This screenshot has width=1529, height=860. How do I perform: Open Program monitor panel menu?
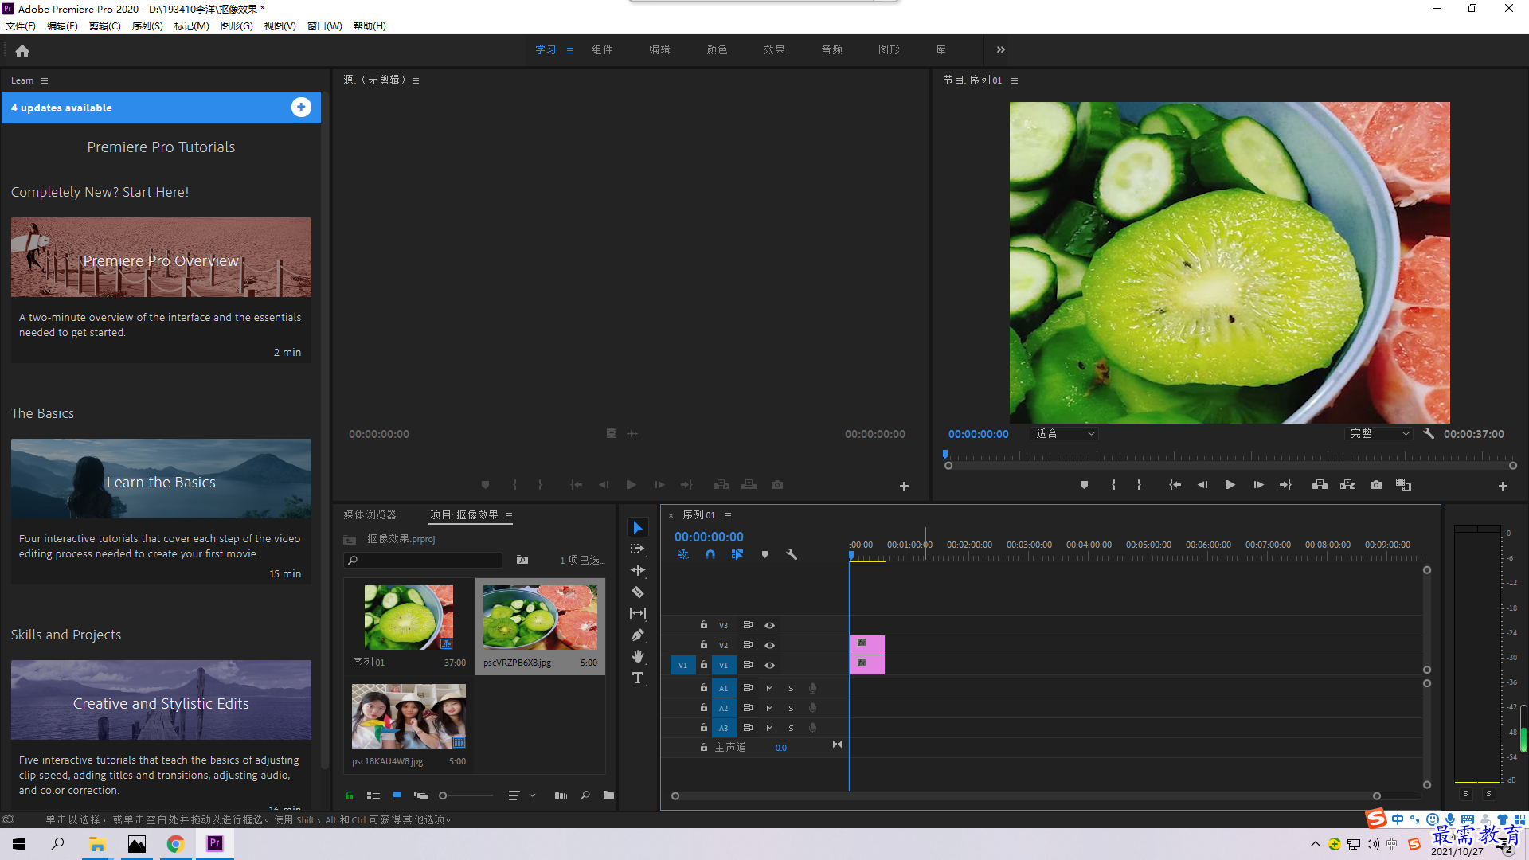click(x=1015, y=80)
